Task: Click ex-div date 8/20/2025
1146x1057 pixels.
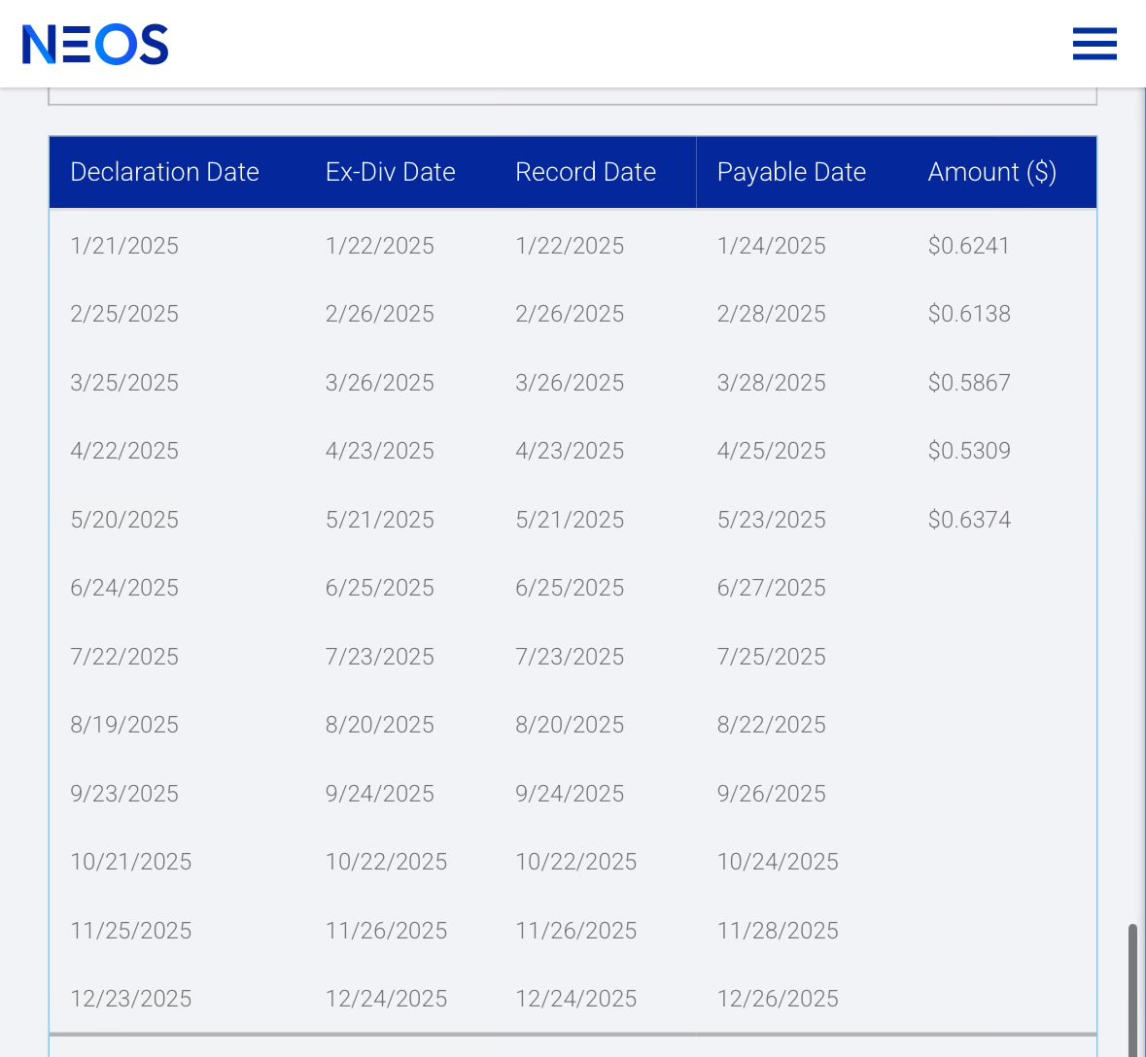Action: click(379, 724)
